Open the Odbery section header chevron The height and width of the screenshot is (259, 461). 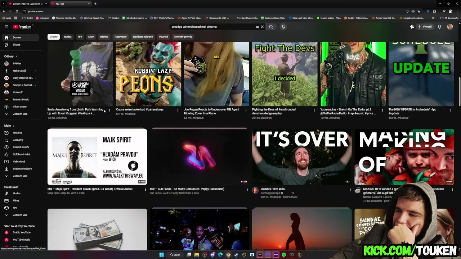tap(16, 56)
